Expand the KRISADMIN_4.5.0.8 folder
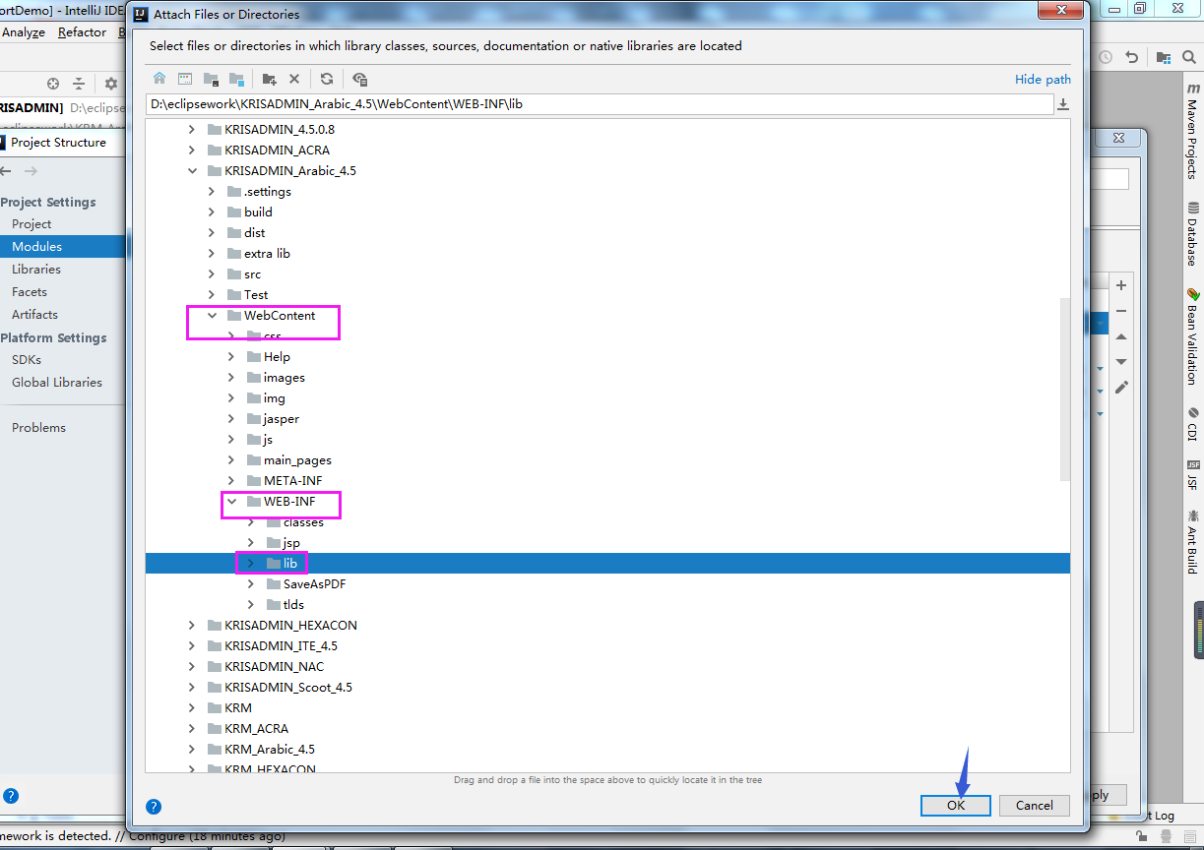 click(192, 129)
